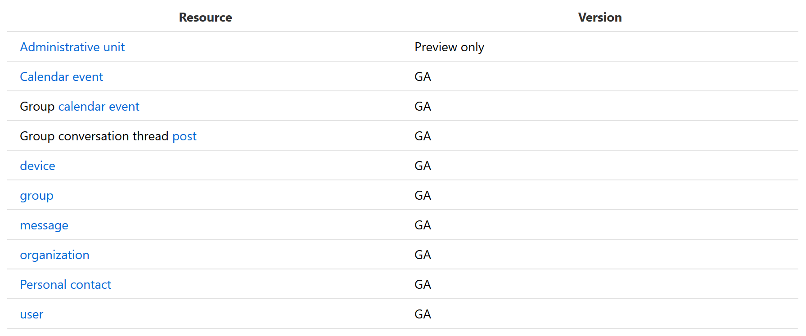Click the Calendar event link in second row
Screen dimensions: 806x336
61,77
